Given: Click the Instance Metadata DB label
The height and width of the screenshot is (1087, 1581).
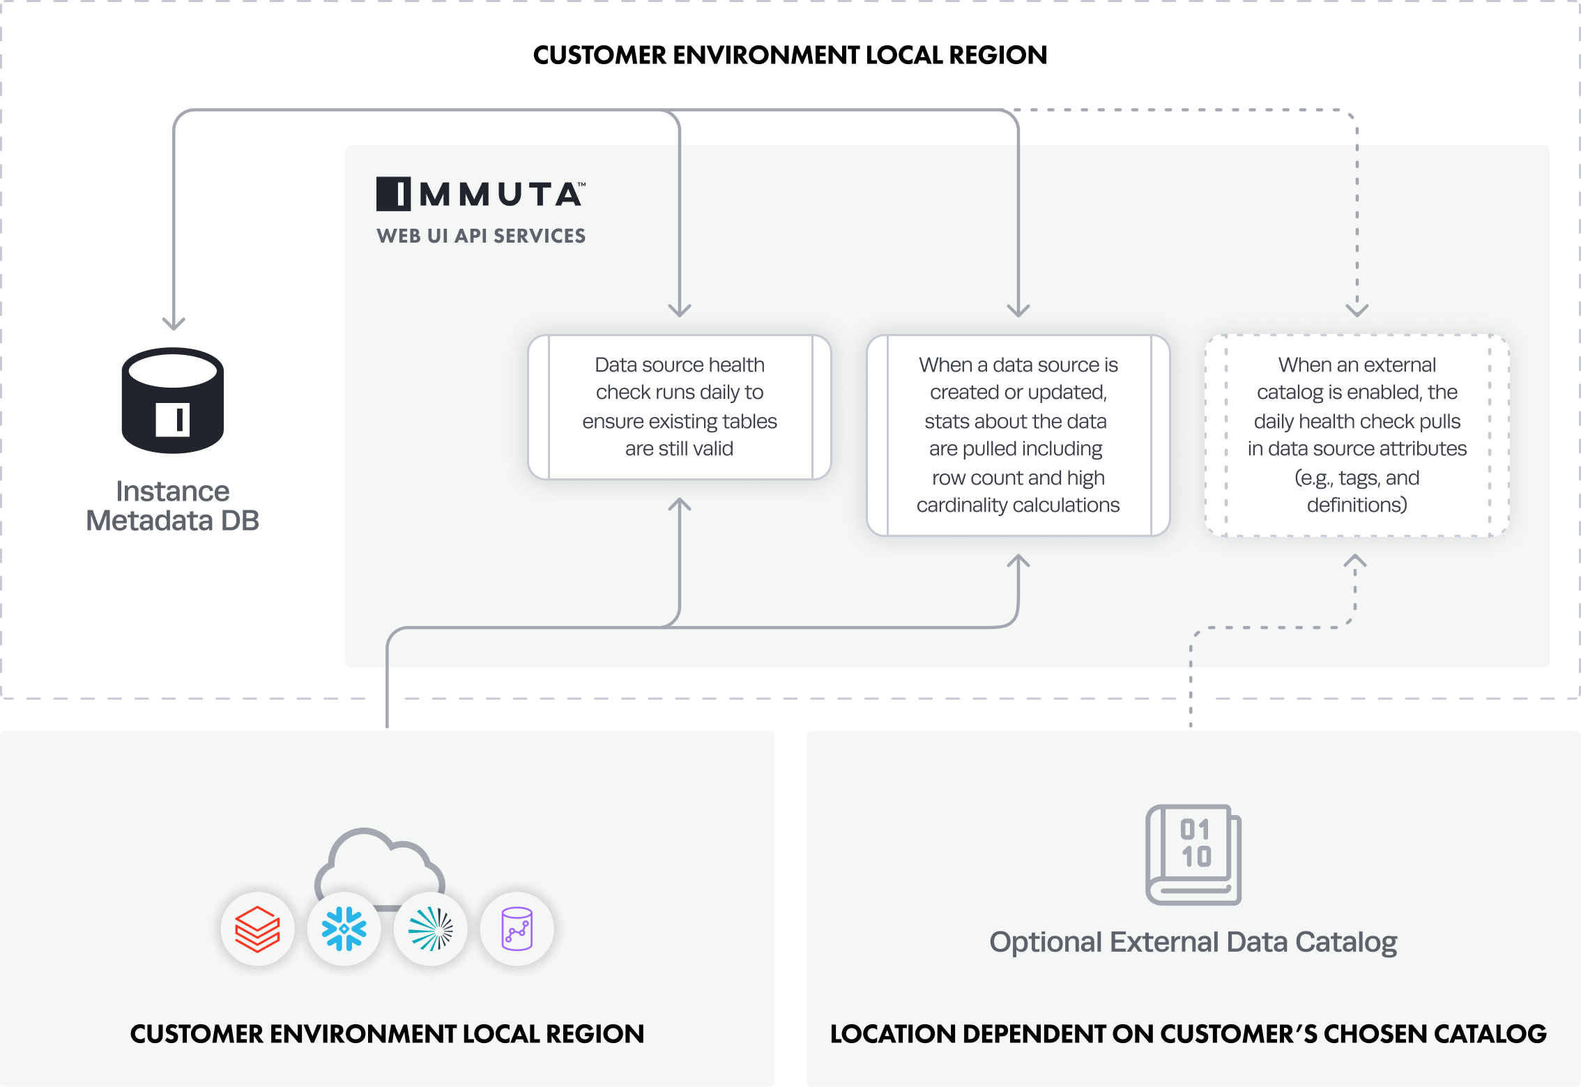Looking at the screenshot, I should click(172, 506).
